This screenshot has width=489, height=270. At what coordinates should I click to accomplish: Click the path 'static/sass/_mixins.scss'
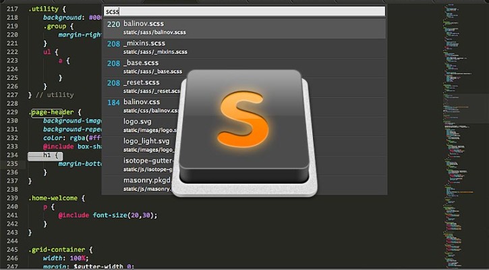[x=155, y=52]
